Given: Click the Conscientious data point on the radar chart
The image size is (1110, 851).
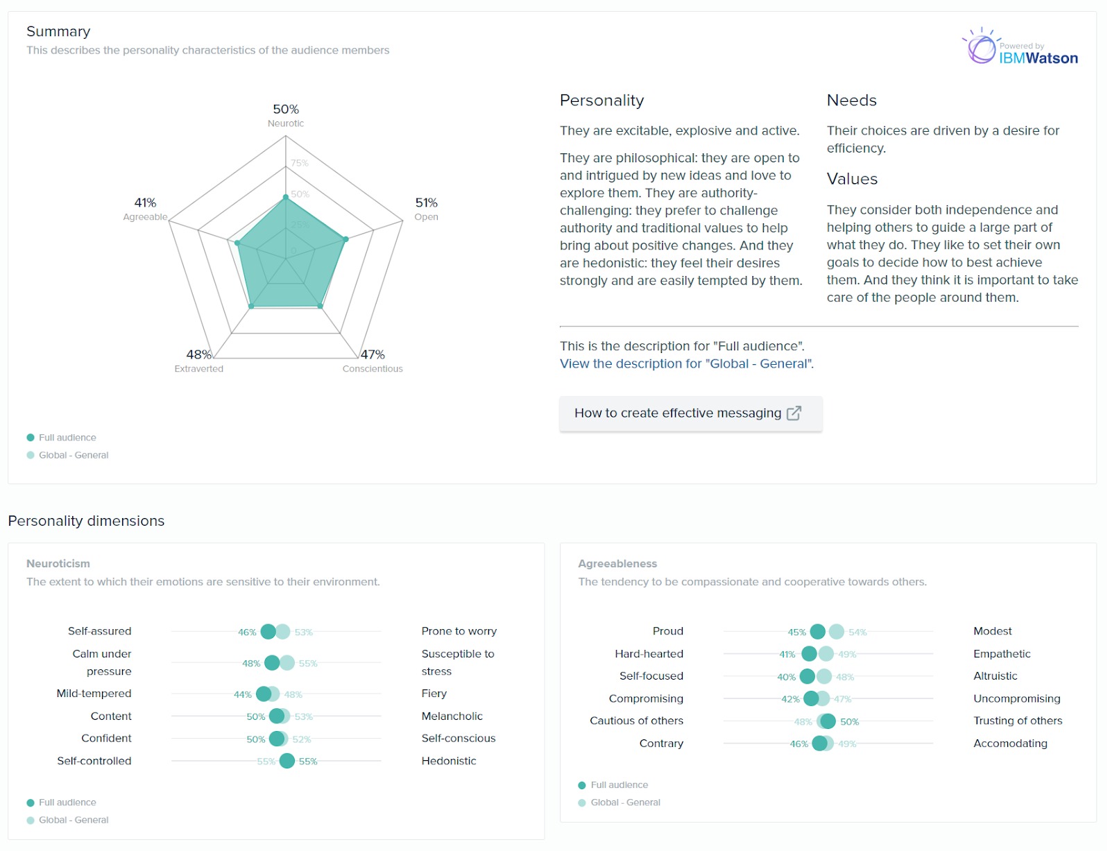Looking at the screenshot, I should point(320,305).
